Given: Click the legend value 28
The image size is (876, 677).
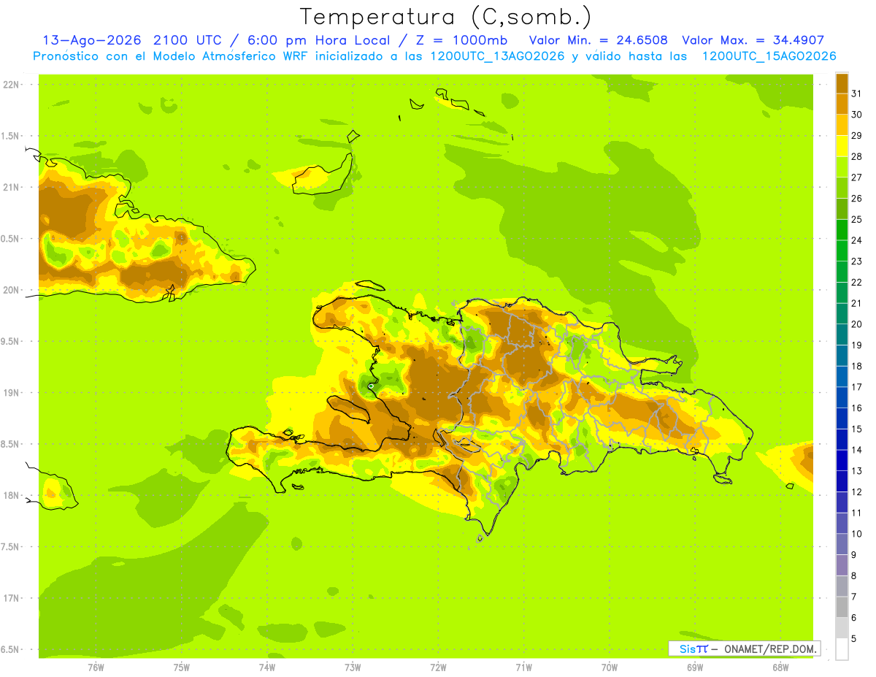Looking at the screenshot, I should pyautogui.click(x=857, y=156).
